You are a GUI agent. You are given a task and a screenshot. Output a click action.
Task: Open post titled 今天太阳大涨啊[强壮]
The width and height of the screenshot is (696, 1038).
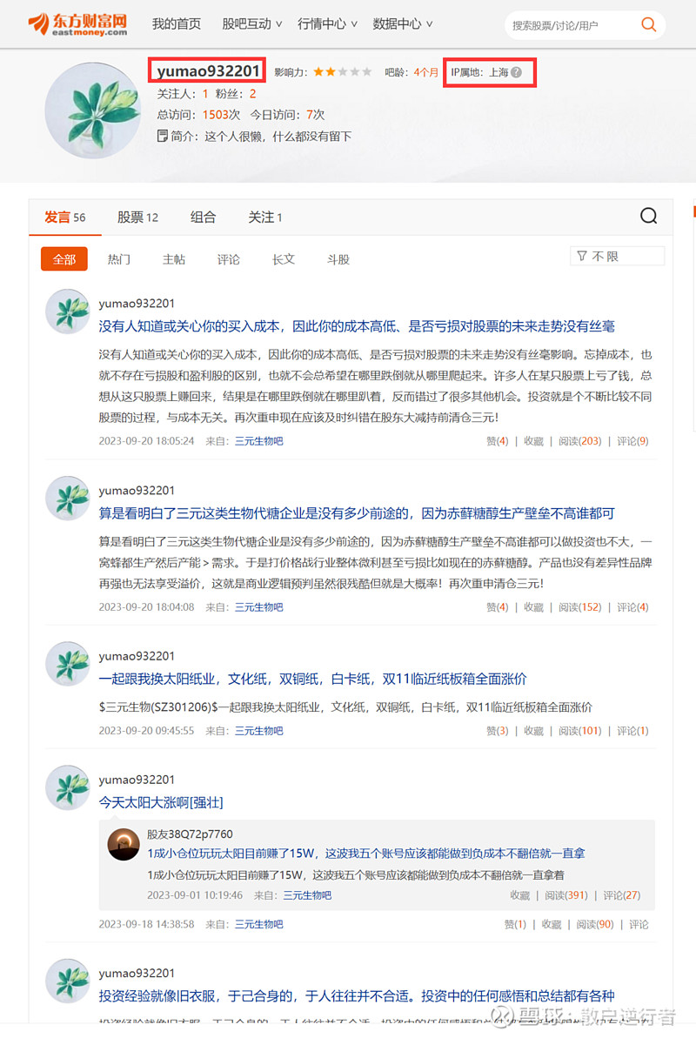161,802
